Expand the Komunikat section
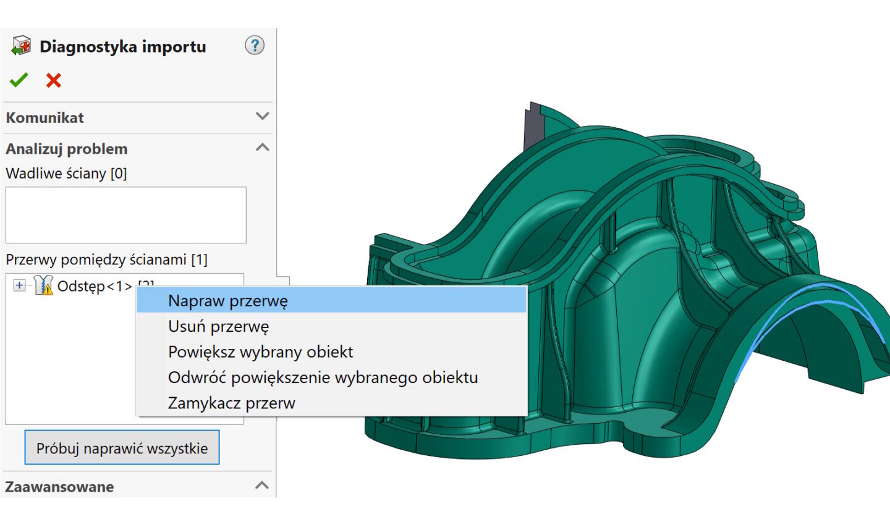This screenshot has height=517, width=890. (262, 117)
